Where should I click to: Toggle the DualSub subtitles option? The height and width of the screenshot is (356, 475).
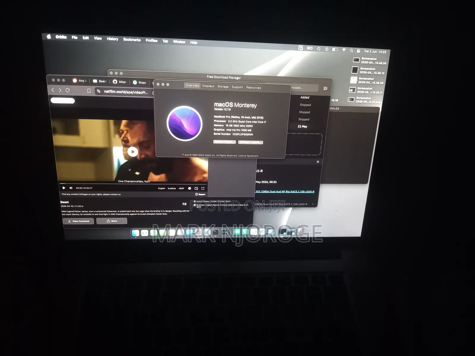172,188
